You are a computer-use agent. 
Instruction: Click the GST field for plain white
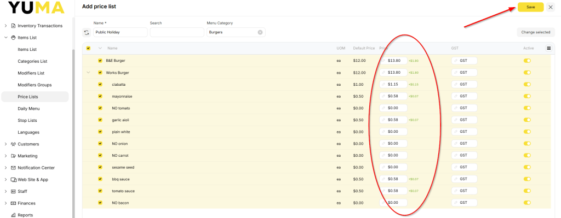click(464, 132)
